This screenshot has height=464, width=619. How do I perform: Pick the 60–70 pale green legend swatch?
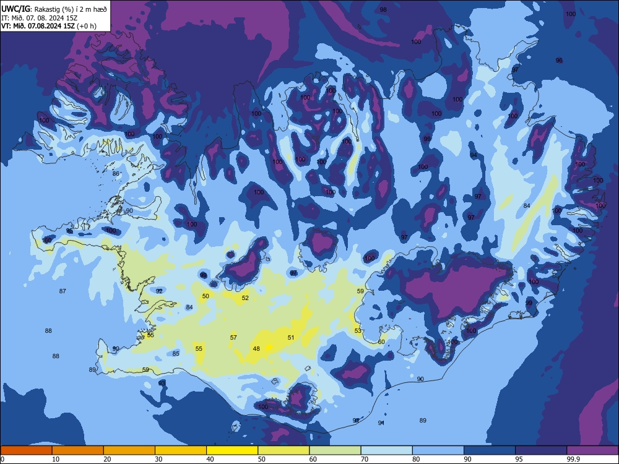[335, 450]
